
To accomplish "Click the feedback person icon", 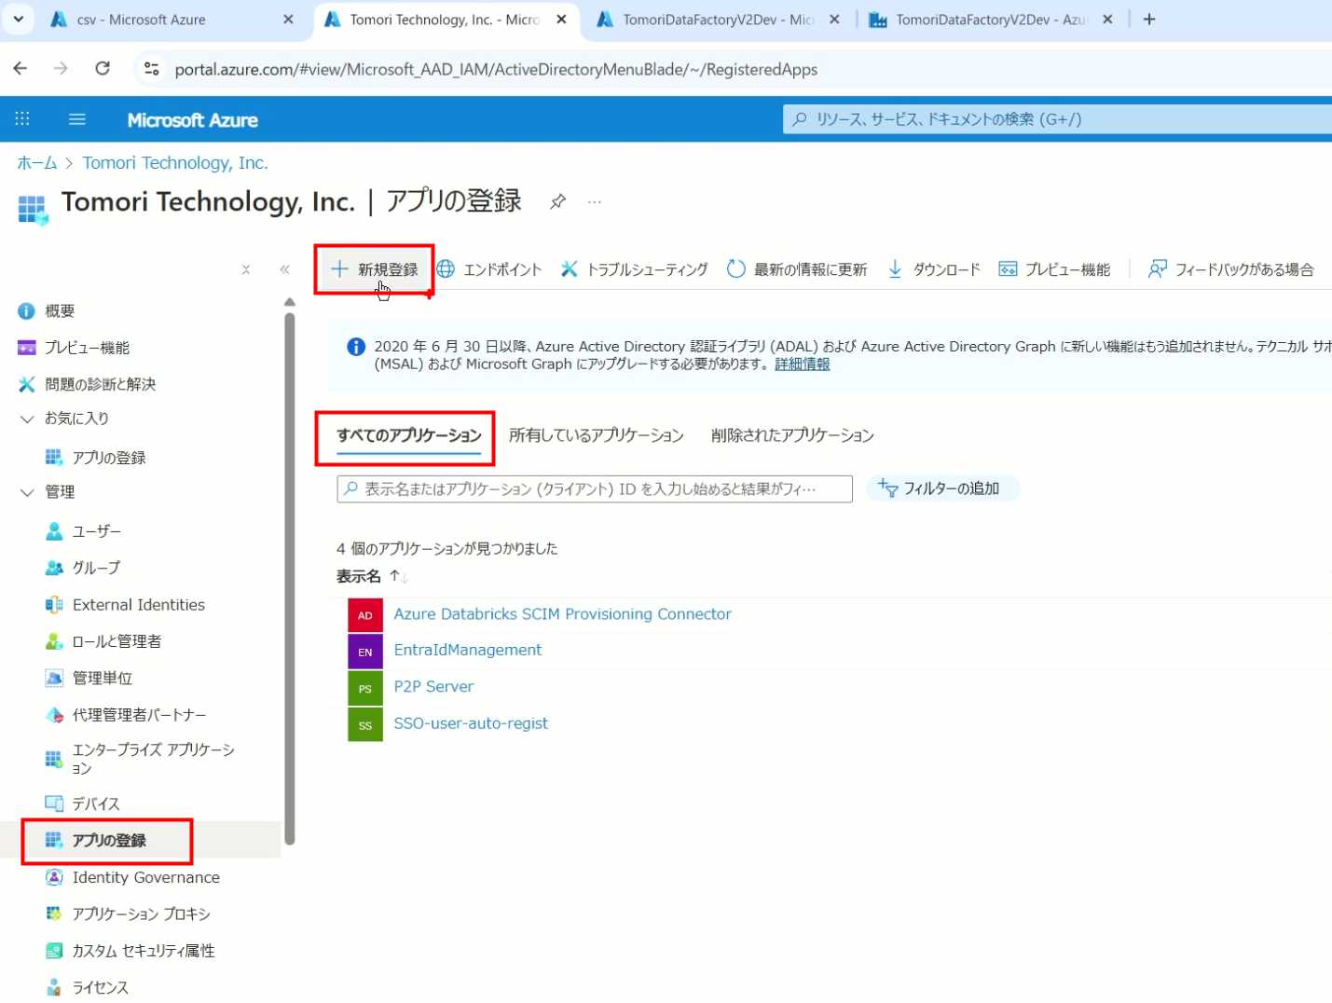I will 1157,269.
